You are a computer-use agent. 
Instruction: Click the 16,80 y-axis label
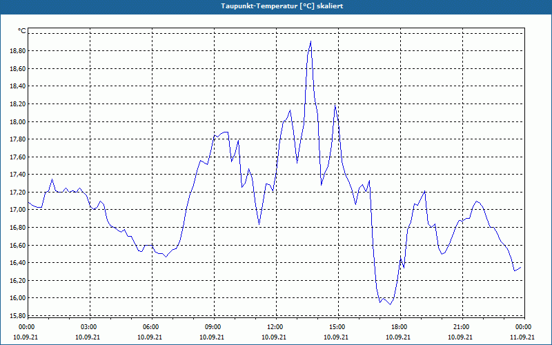coord(18,228)
